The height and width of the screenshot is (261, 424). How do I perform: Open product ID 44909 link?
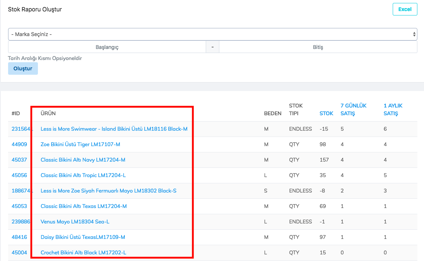point(19,144)
